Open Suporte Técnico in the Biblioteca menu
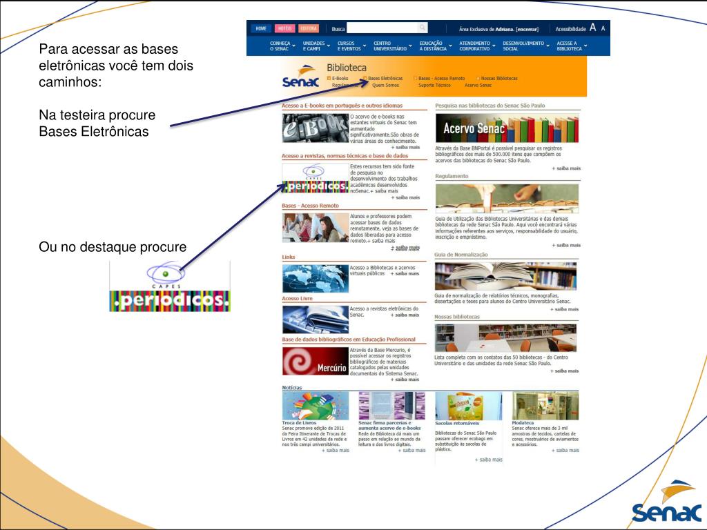707x530 pixels. [x=434, y=85]
